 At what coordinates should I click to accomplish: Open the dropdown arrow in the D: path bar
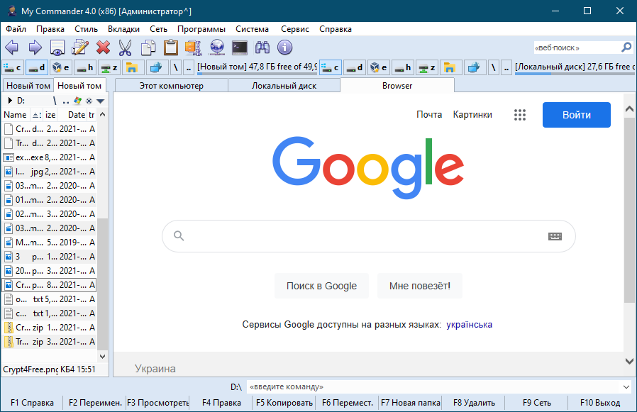[x=100, y=101]
